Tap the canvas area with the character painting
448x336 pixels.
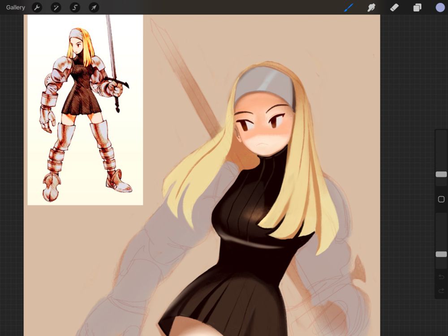[260, 202]
